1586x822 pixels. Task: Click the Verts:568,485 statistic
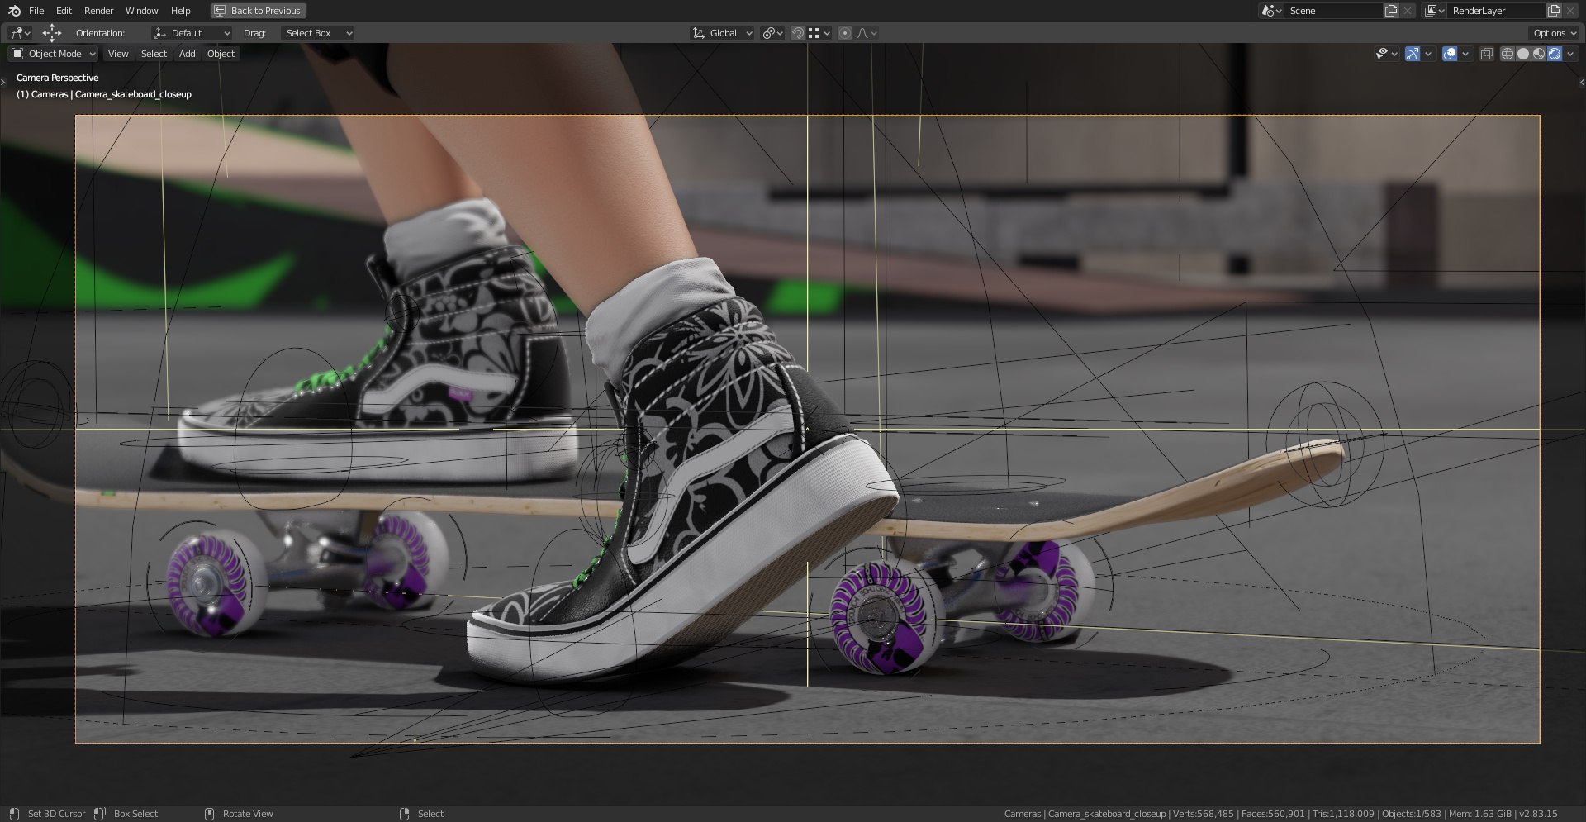(1204, 814)
